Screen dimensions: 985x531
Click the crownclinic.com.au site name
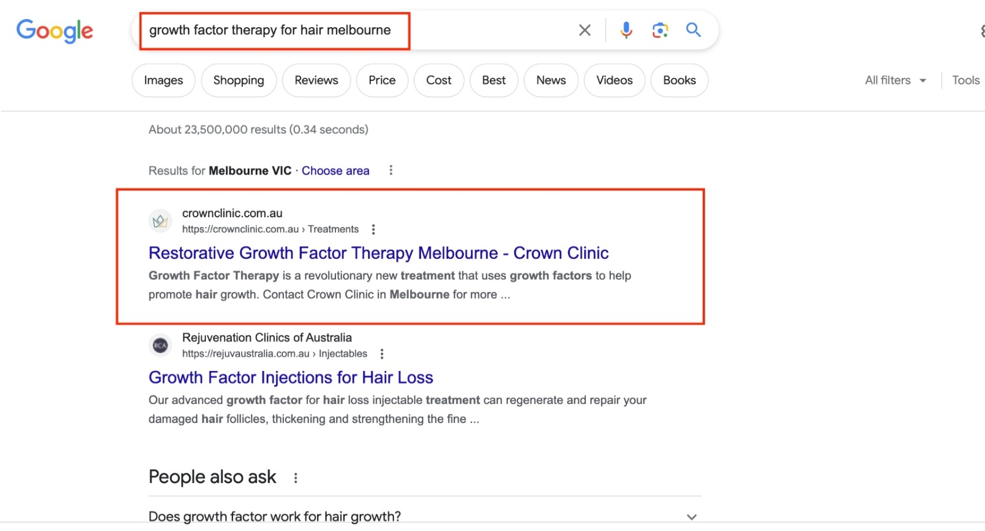[x=233, y=213]
